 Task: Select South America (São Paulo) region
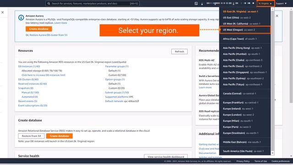click(243, 151)
